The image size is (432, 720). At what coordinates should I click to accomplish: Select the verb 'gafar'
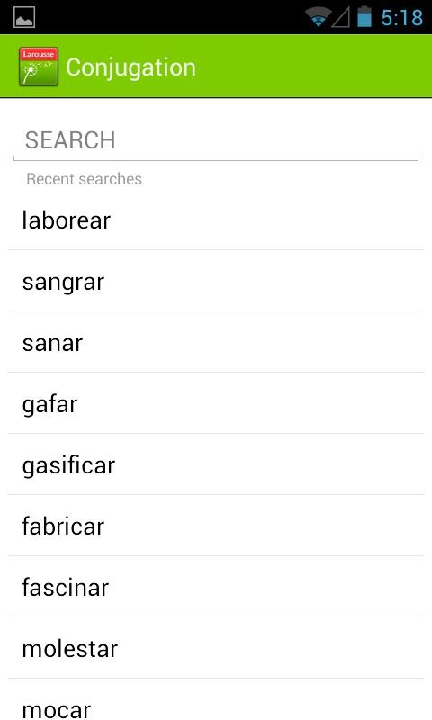pos(216,403)
